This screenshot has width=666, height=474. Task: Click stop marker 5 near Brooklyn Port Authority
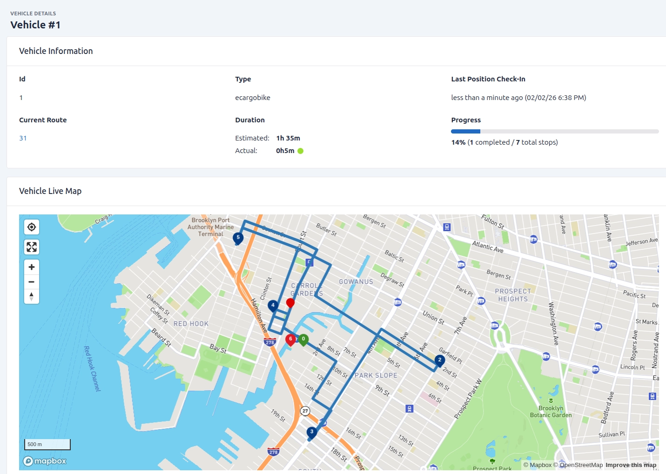pyautogui.click(x=238, y=238)
